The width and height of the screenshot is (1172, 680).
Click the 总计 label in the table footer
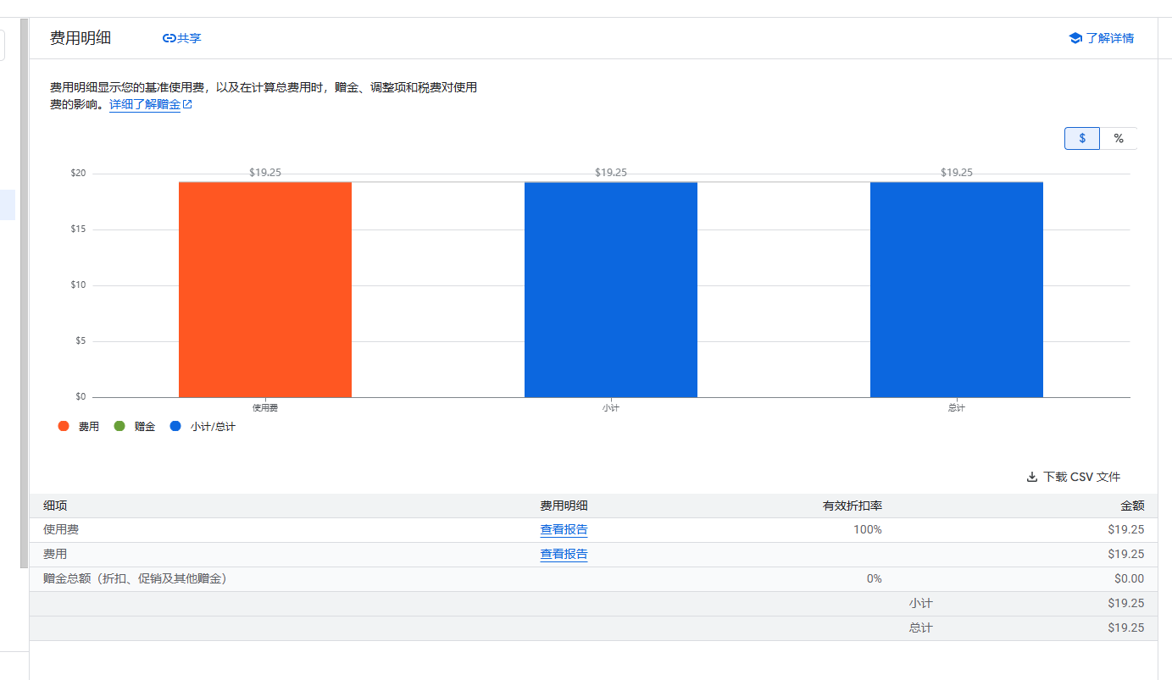coord(920,627)
